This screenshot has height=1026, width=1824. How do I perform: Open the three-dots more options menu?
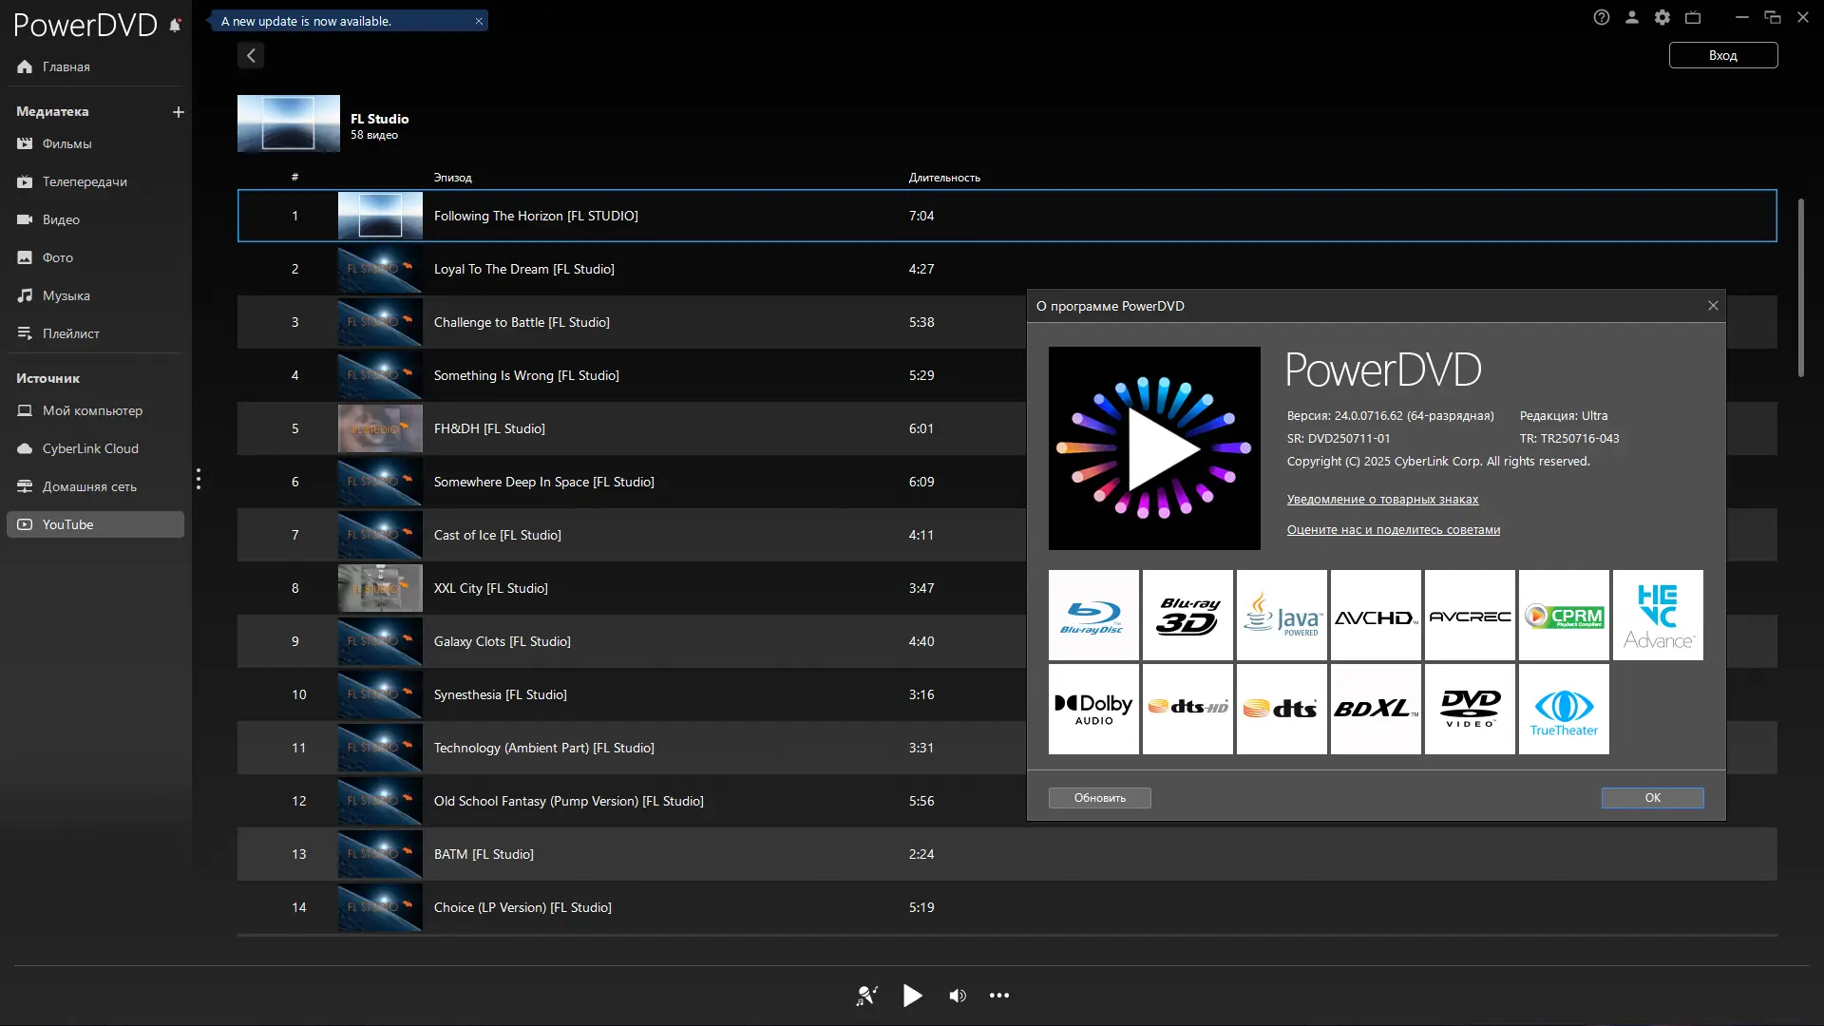point(999,996)
